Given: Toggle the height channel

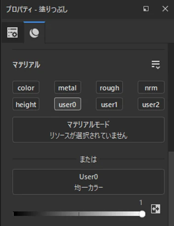Looking at the screenshot, I should (26, 104).
